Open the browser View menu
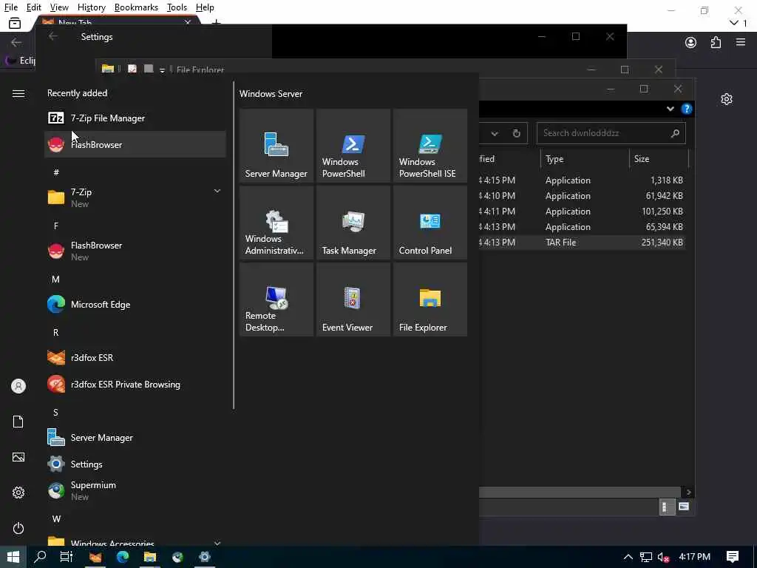The height and width of the screenshot is (568, 757). (59, 7)
